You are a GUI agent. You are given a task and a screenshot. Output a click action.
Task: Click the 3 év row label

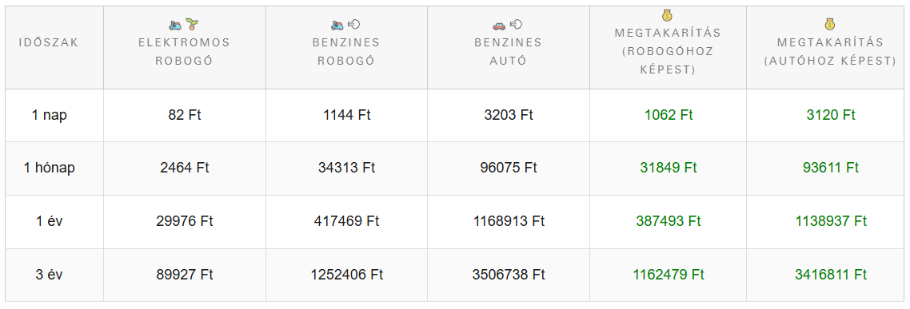click(50, 274)
